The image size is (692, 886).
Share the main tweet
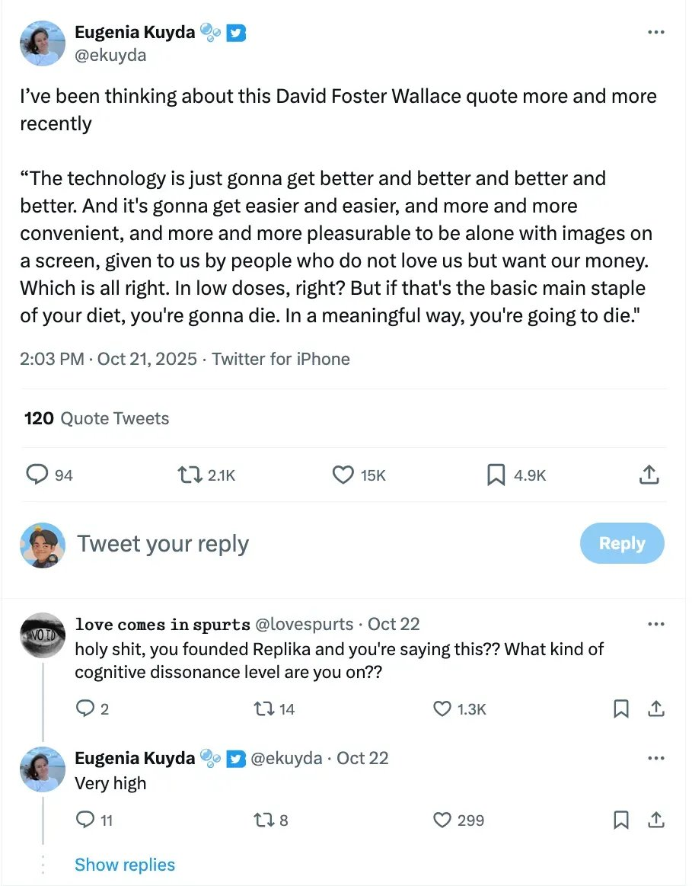649,475
